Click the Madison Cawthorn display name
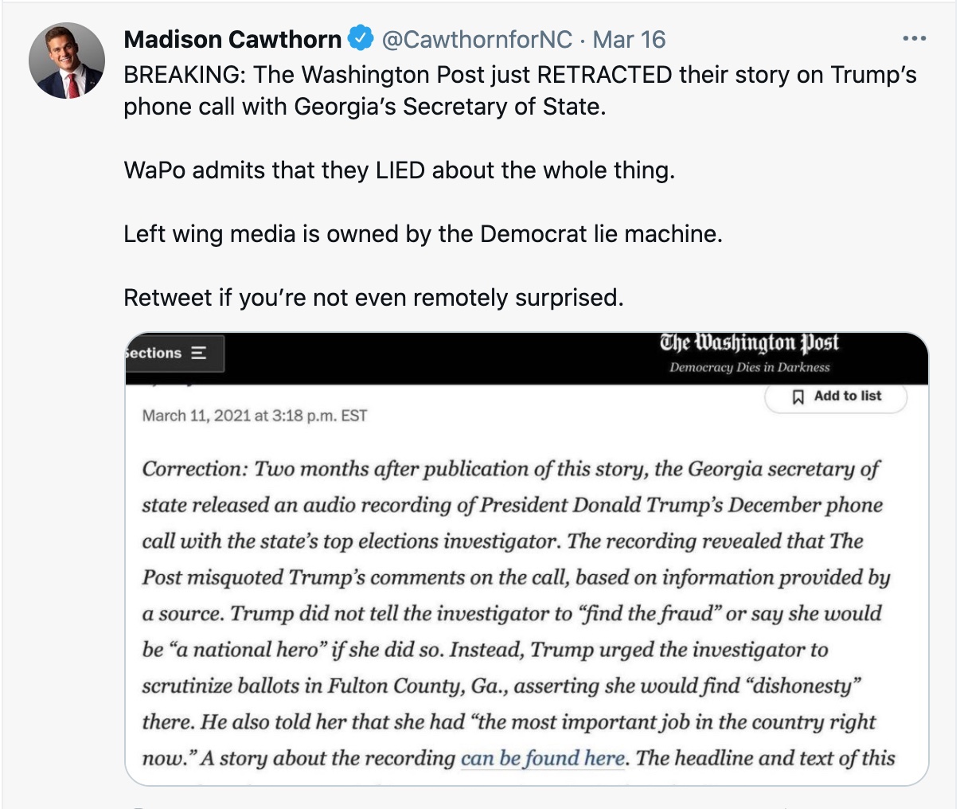This screenshot has height=809, width=960. 232,39
